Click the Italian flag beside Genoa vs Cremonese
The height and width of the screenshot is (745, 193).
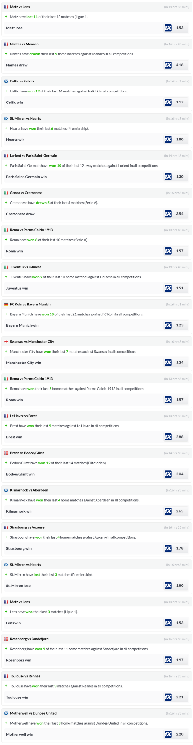coord(6,193)
